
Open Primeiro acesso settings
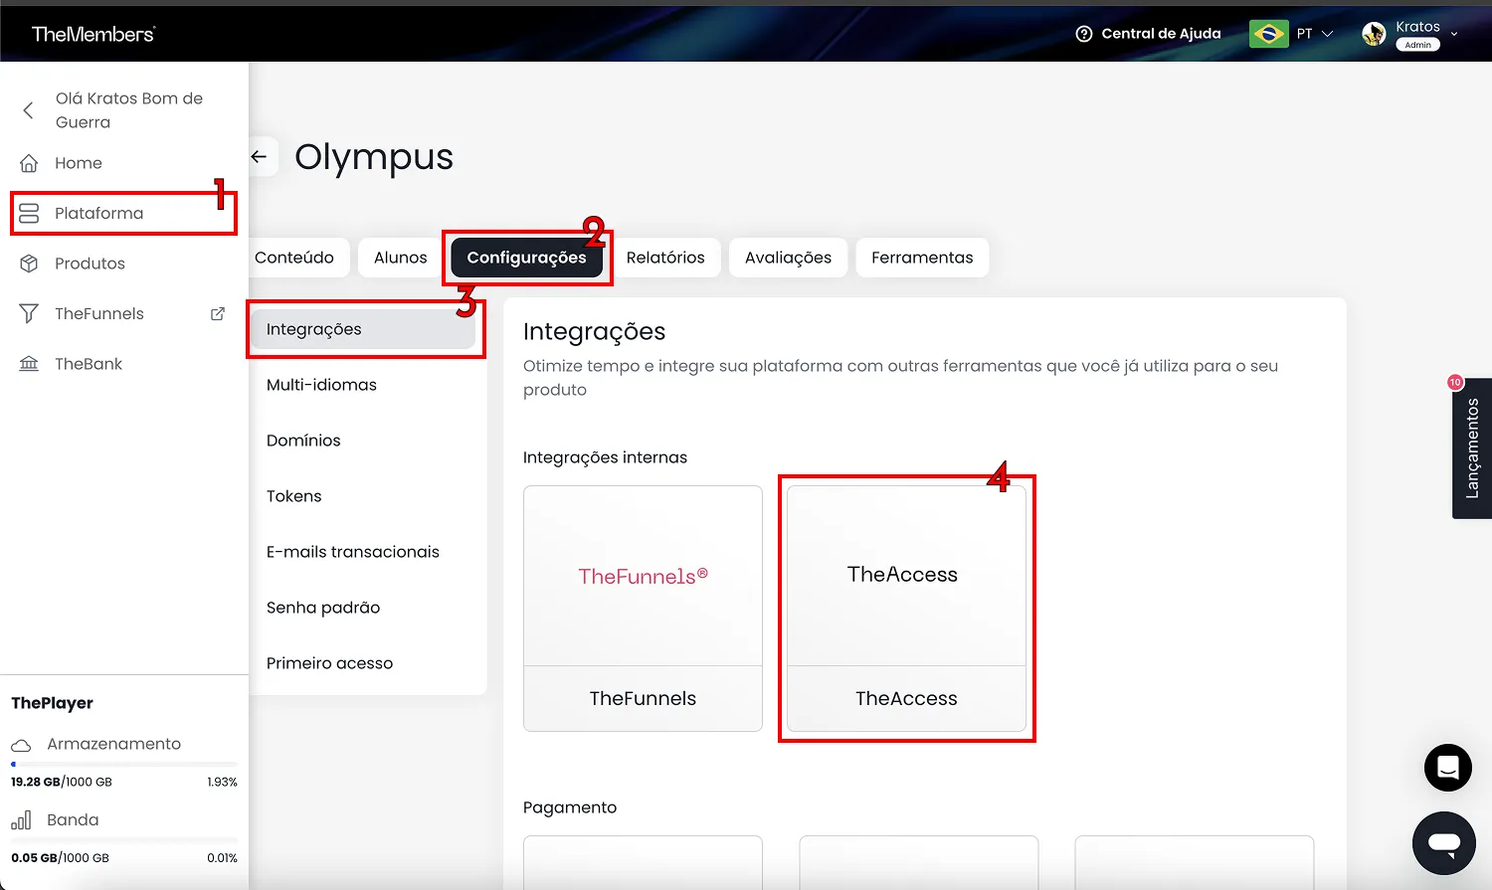coord(329,663)
